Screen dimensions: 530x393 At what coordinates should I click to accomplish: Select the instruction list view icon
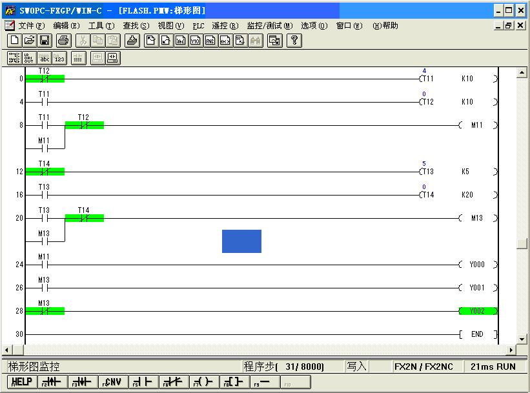click(29, 58)
